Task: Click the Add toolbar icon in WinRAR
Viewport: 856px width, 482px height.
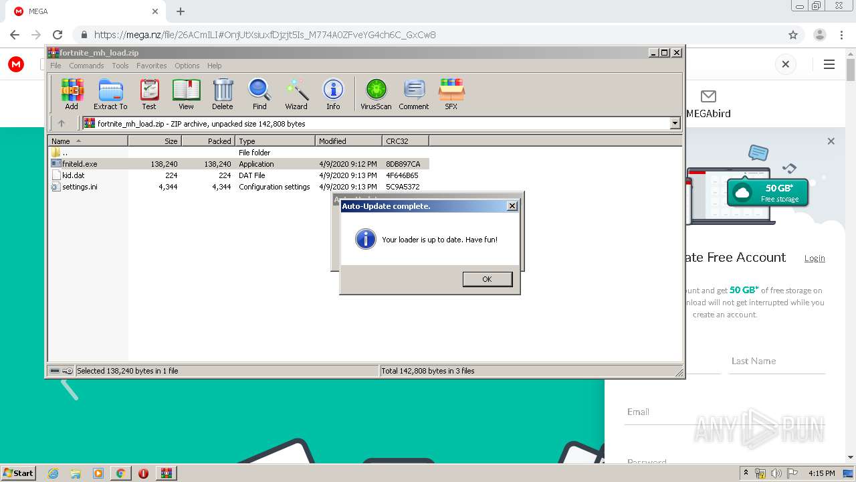Action: (x=72, y=94)
